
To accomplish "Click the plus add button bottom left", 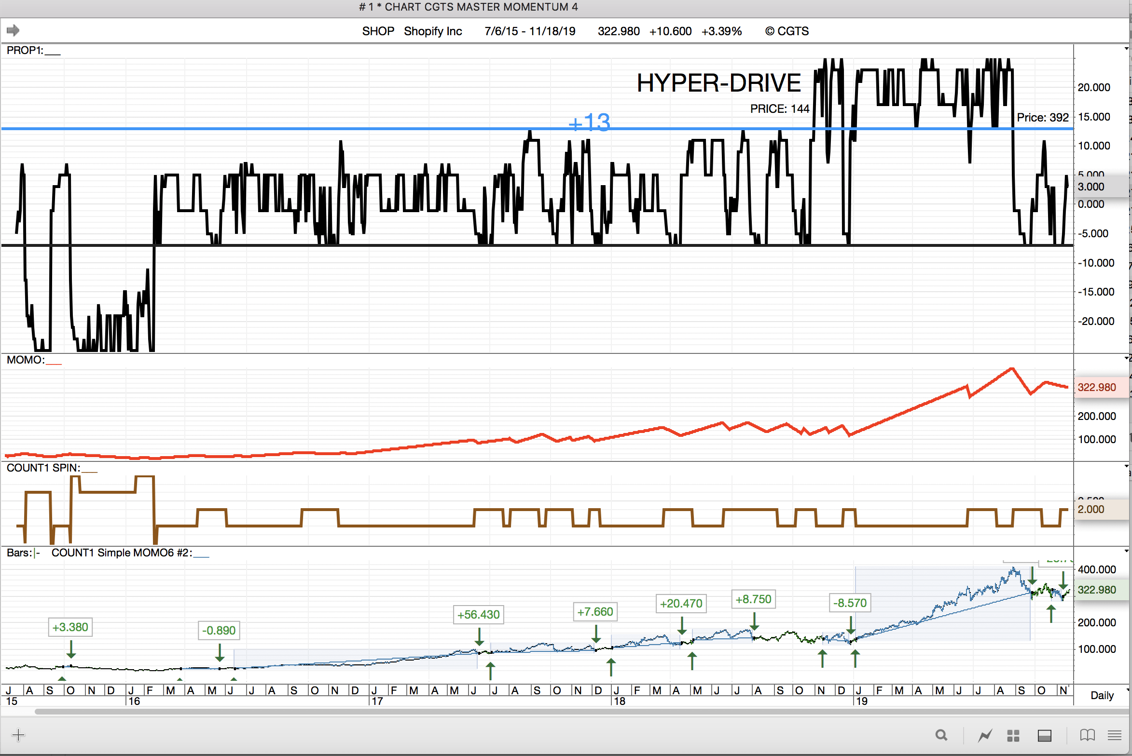I will 18,735.
